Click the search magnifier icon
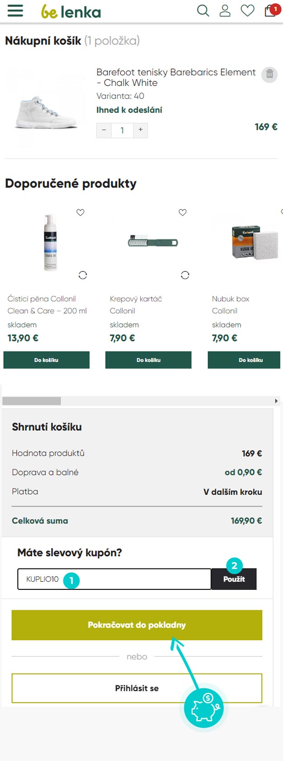Screen dimensions: 283x761 [x=203, y=11]
